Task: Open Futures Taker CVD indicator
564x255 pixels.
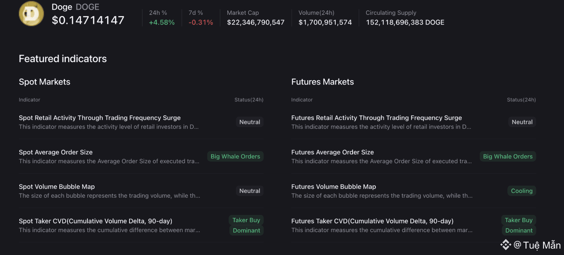Action: pyautogui.click(x=372, y=221)
